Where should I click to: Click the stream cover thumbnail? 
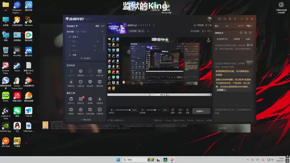tap(117, 28)
